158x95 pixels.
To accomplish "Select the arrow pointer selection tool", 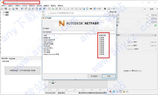I will pyautogui.click(x=68, y=9).
